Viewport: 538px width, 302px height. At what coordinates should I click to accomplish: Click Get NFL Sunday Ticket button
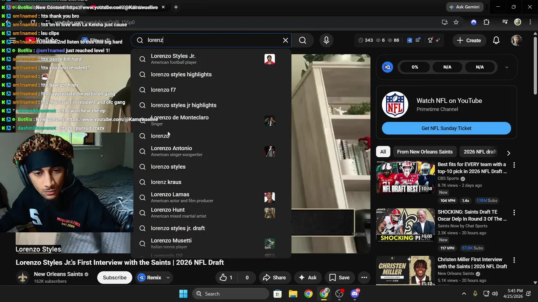[x=446, y=128]
